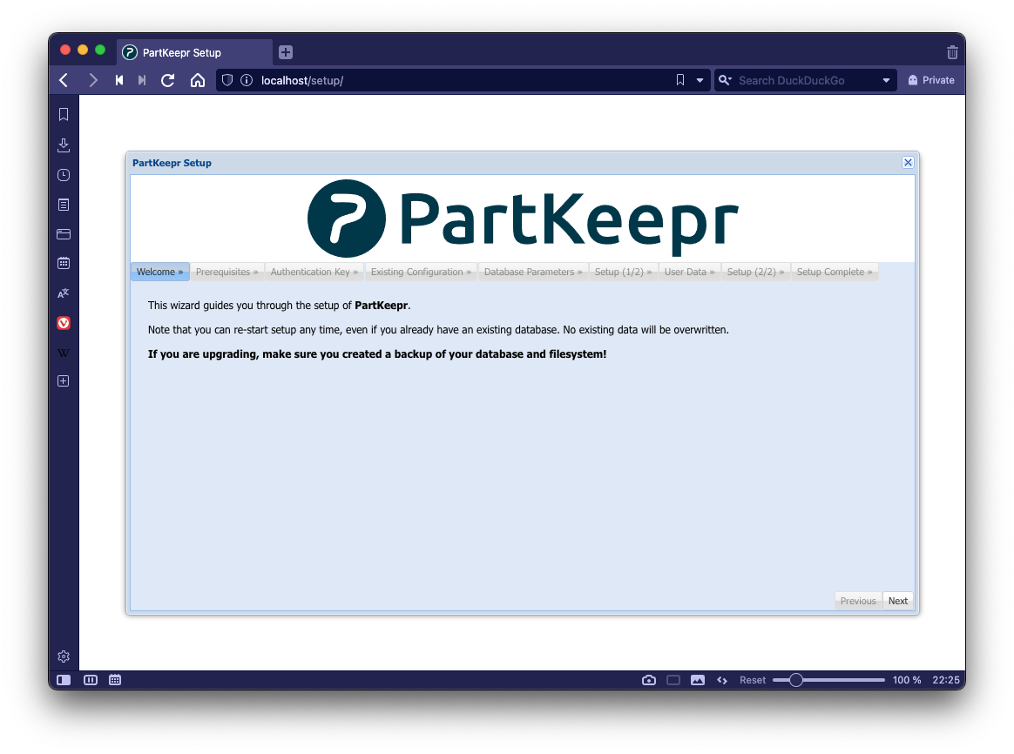This screenshot has height=754, width=1014.
Task: Open the closed tabs trash icon
Action: (952, 52)
